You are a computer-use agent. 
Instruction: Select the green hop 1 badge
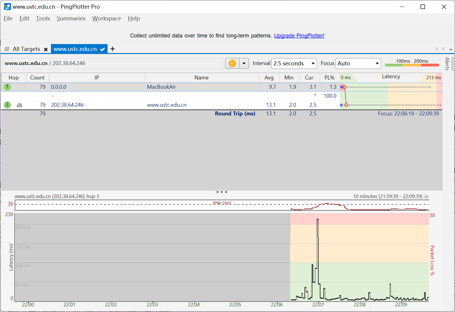(x=7, y=87)
